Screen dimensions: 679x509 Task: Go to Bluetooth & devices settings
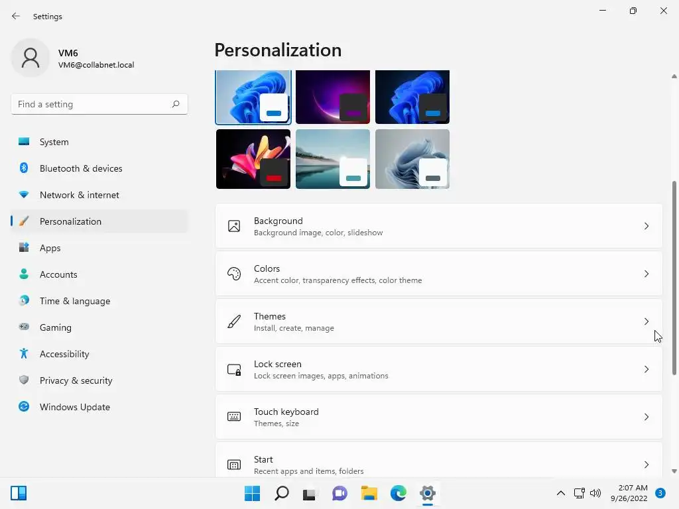point(99,168)
